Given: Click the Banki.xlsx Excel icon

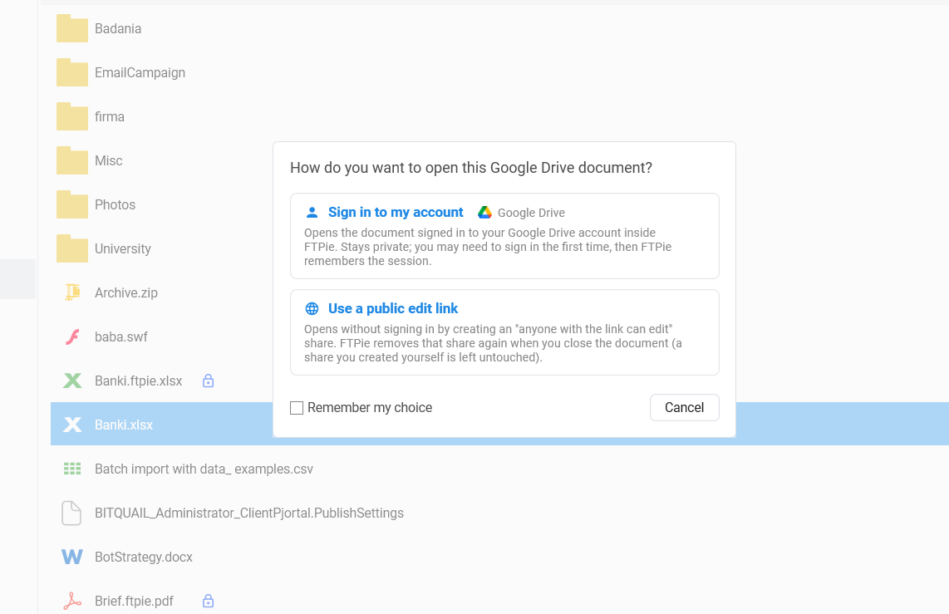Looking at the screenshot, I should pos(72,425).
